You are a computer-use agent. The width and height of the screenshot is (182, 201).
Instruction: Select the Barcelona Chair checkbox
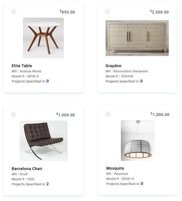[14, 115]
